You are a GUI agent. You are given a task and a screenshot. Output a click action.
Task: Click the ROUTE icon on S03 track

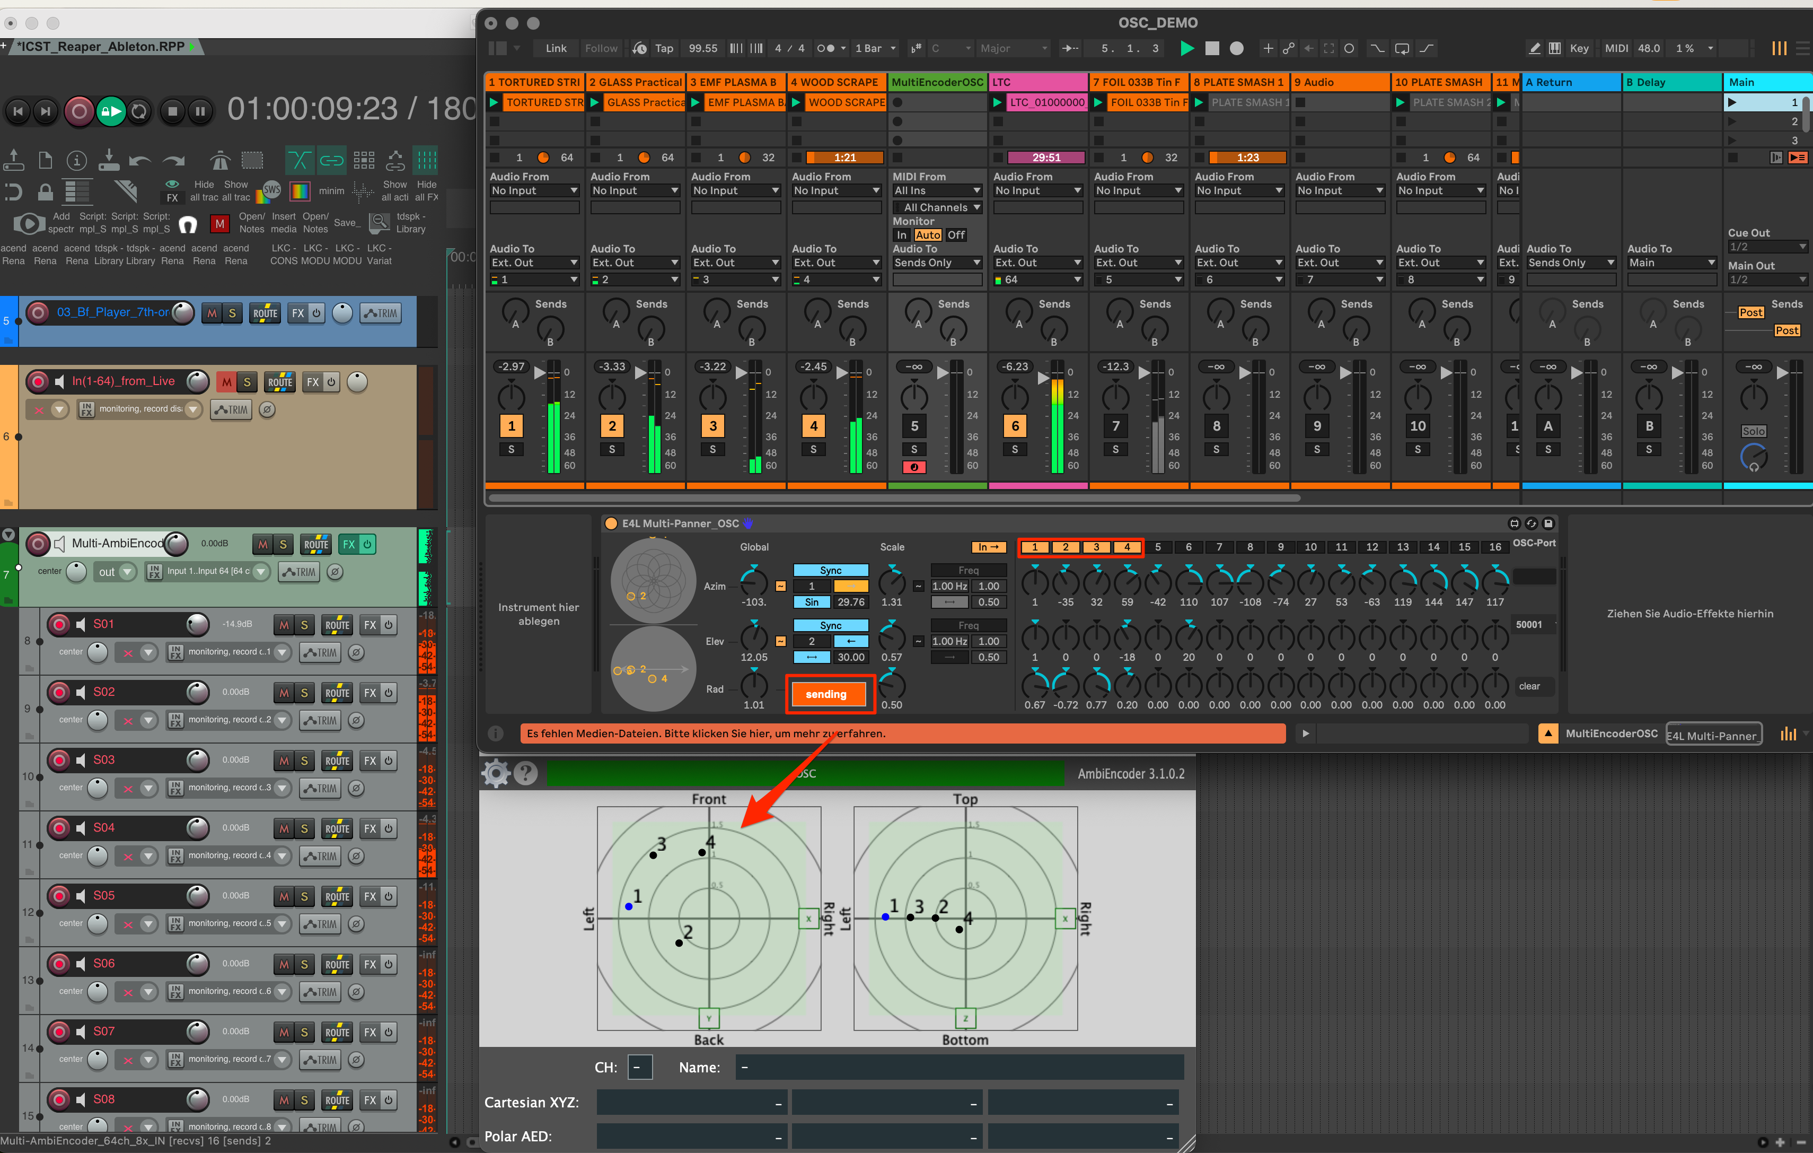coord(337,761)
